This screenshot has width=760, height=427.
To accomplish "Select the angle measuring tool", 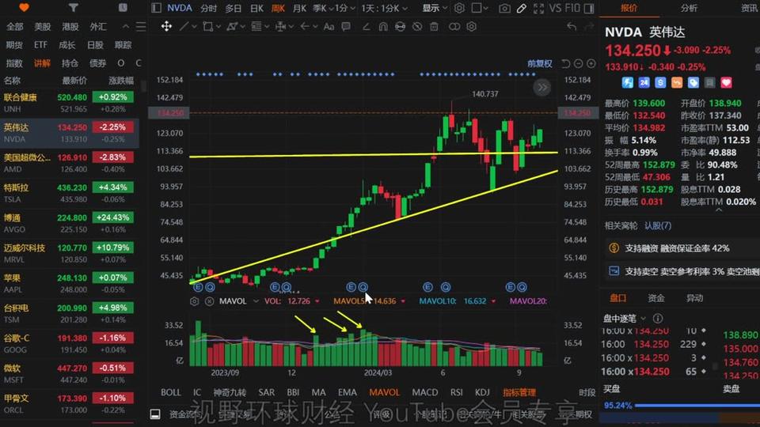I will [367, 27].
